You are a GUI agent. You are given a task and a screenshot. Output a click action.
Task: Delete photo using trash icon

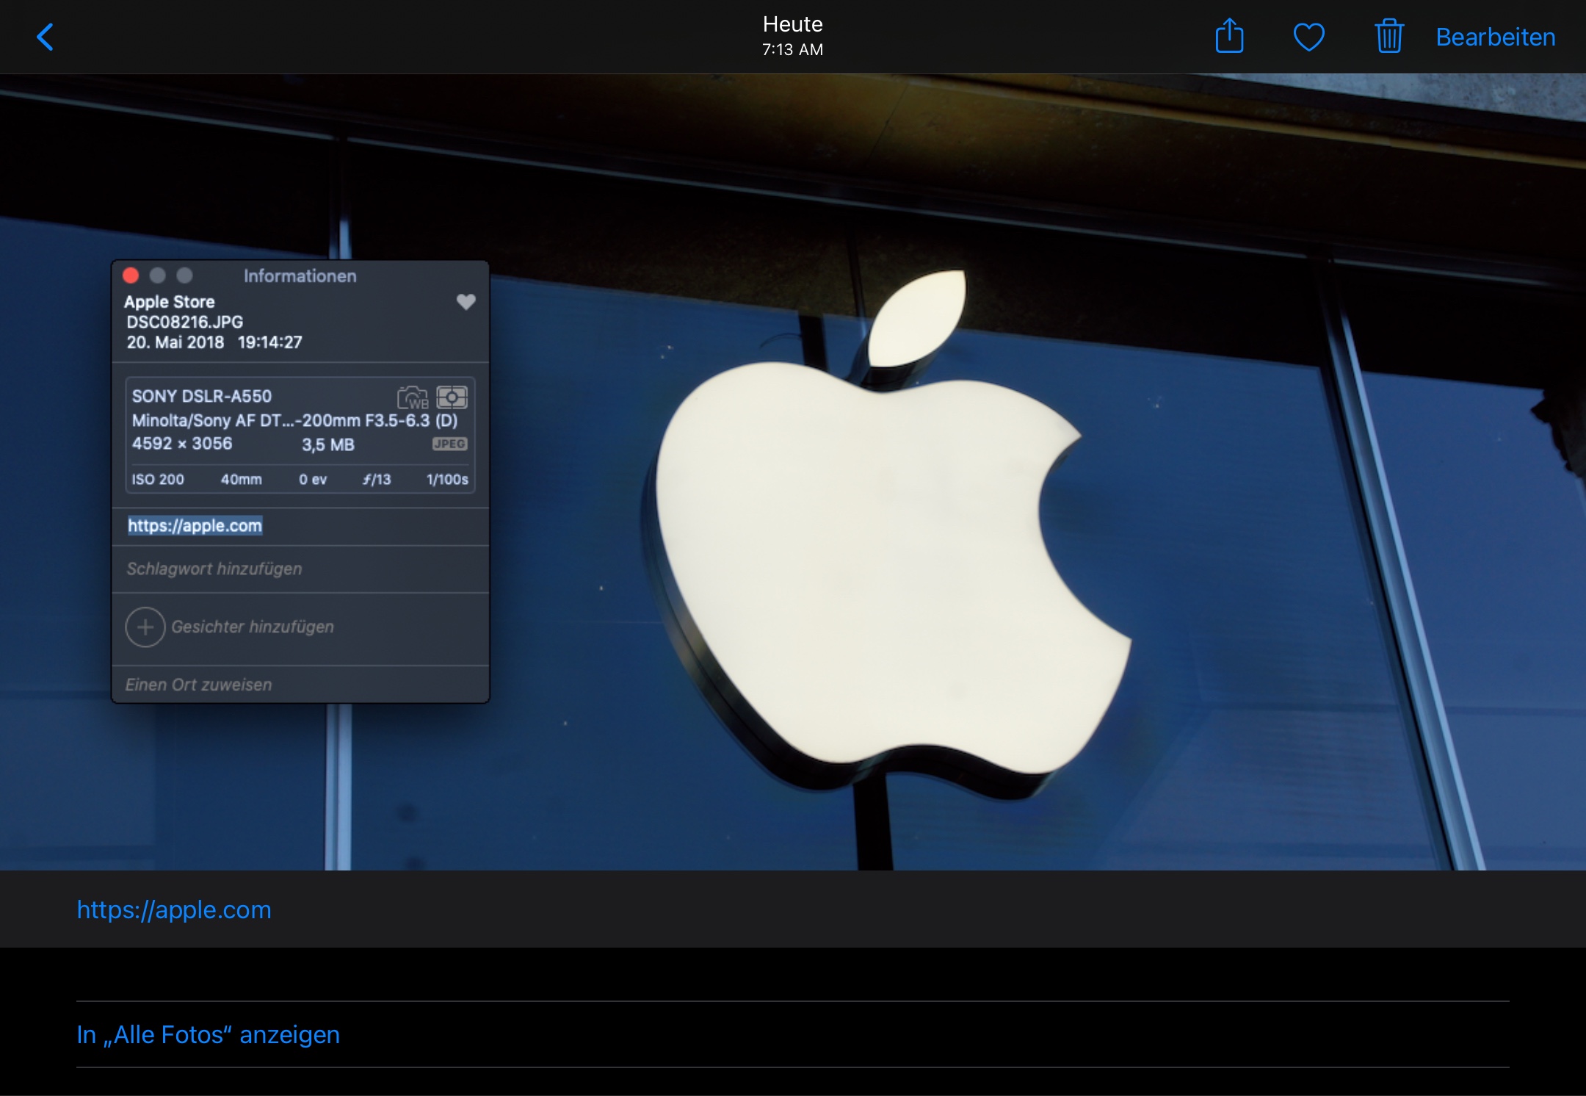coord(1388,37)
